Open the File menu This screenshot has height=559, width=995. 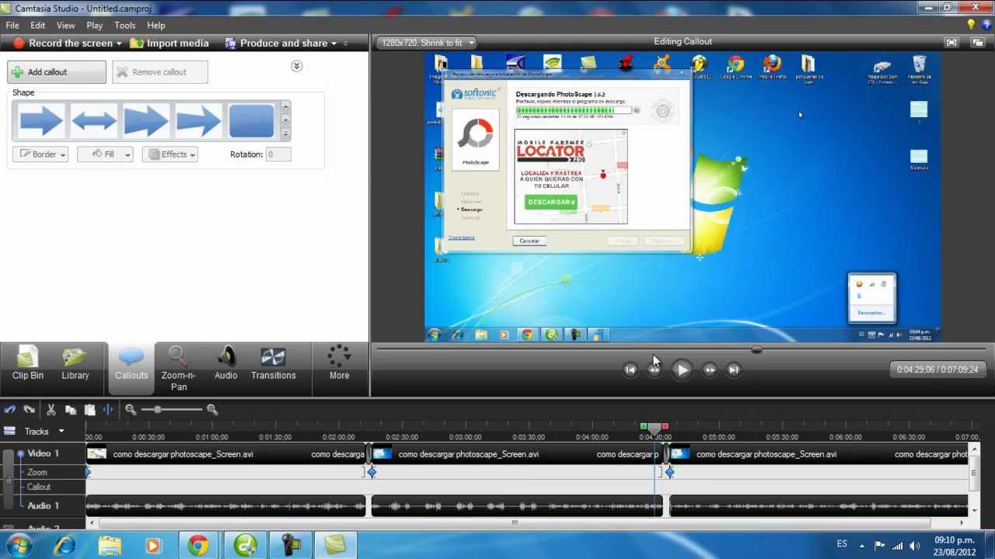tap(12, 26)
